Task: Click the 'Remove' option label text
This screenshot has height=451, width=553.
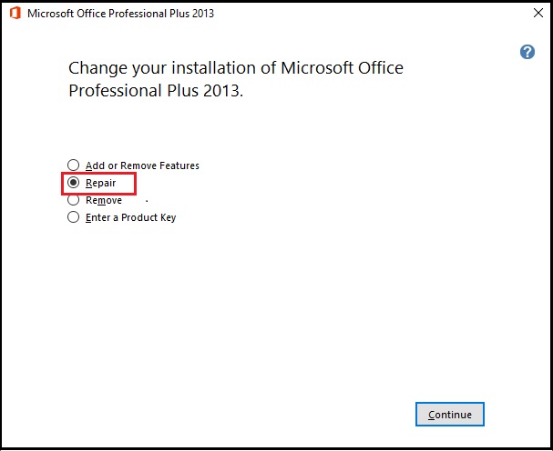Action: (104, 200)
